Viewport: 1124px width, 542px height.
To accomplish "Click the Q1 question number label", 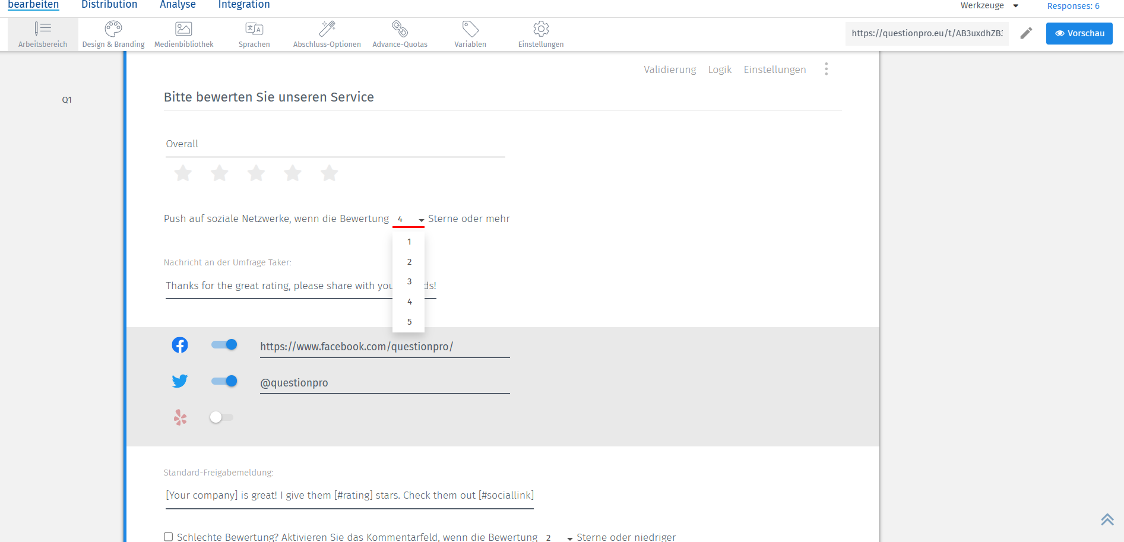I will click(67, 100).
